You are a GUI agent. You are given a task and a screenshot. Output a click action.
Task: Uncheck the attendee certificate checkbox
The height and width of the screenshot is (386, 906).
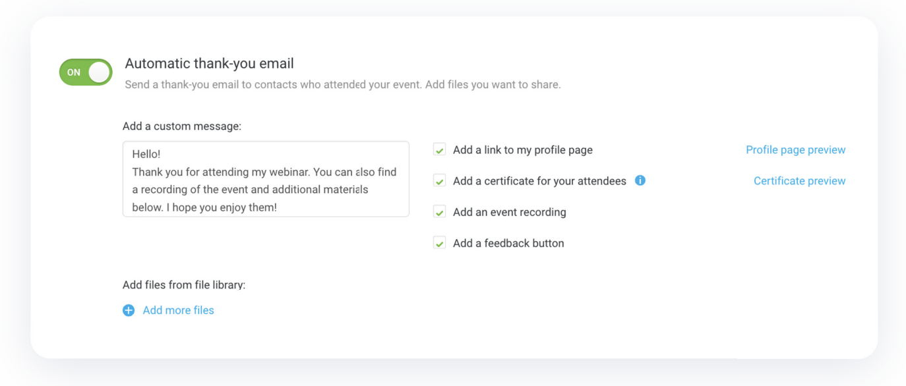click(x=439, y=180)
